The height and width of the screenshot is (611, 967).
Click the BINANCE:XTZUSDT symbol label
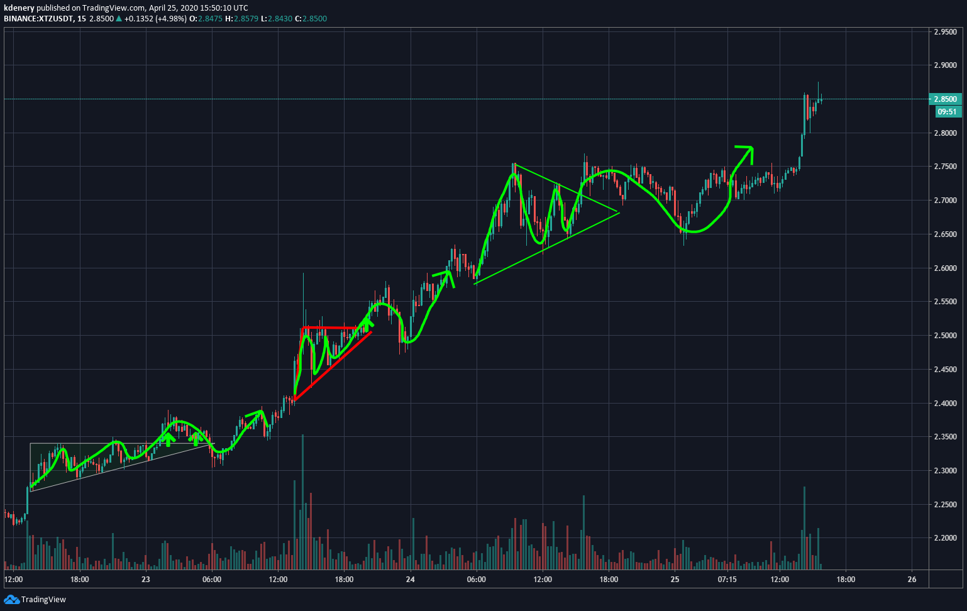(38, 18)
